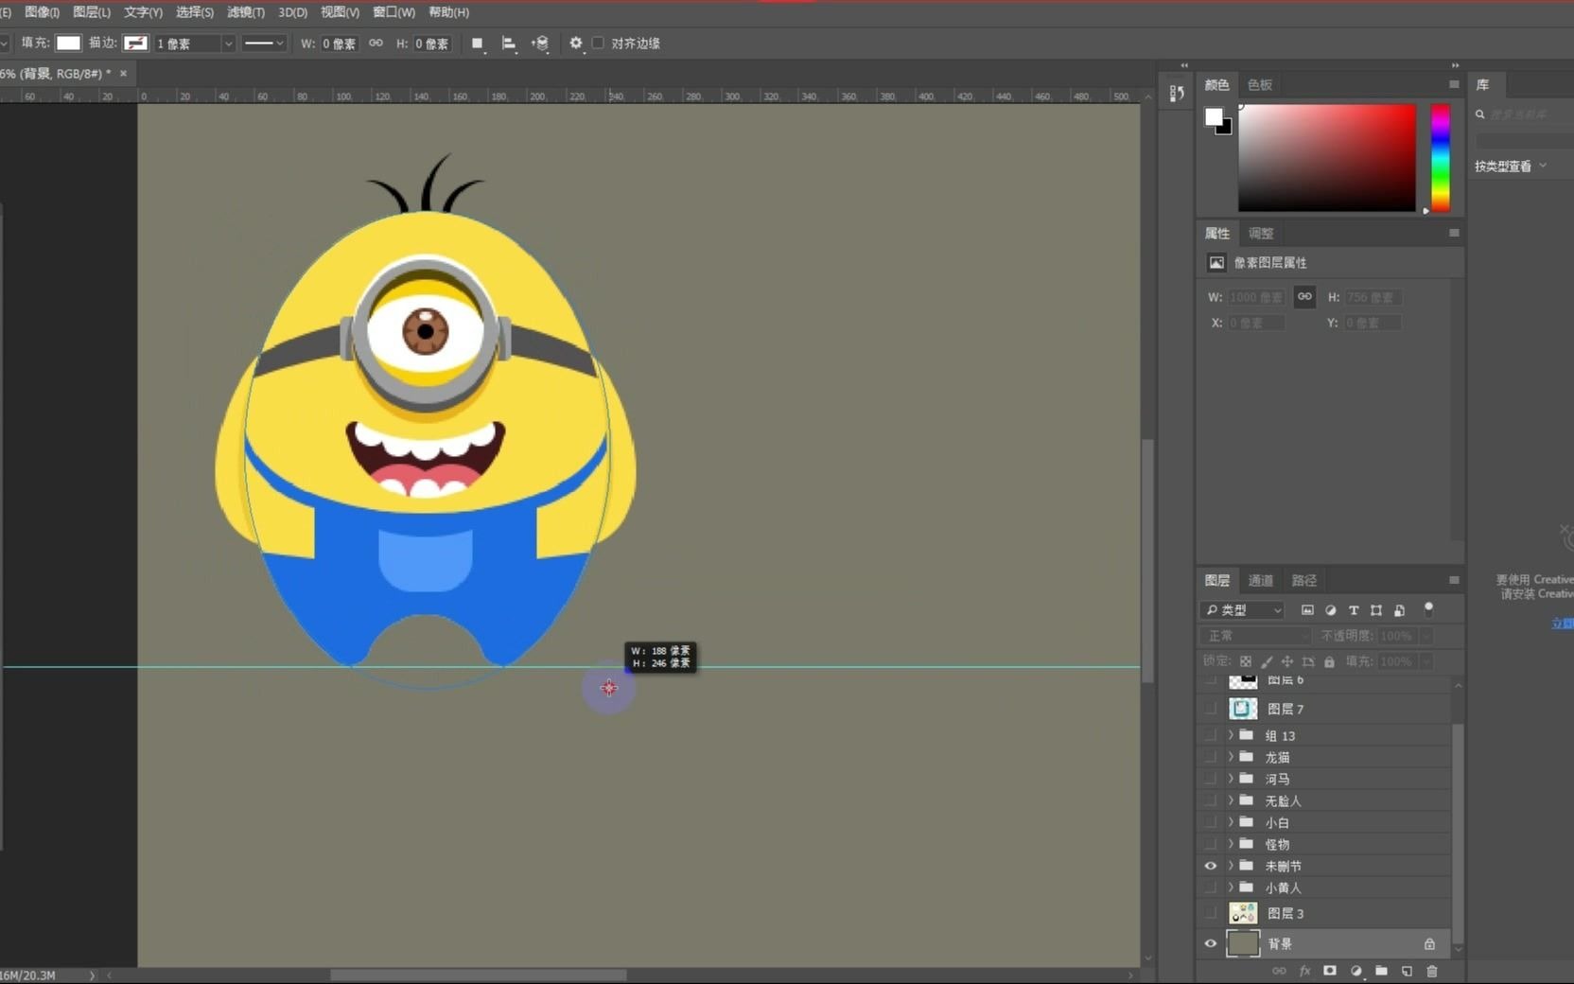Filter layers by shape layer icon

click(x=1376, y=610)
